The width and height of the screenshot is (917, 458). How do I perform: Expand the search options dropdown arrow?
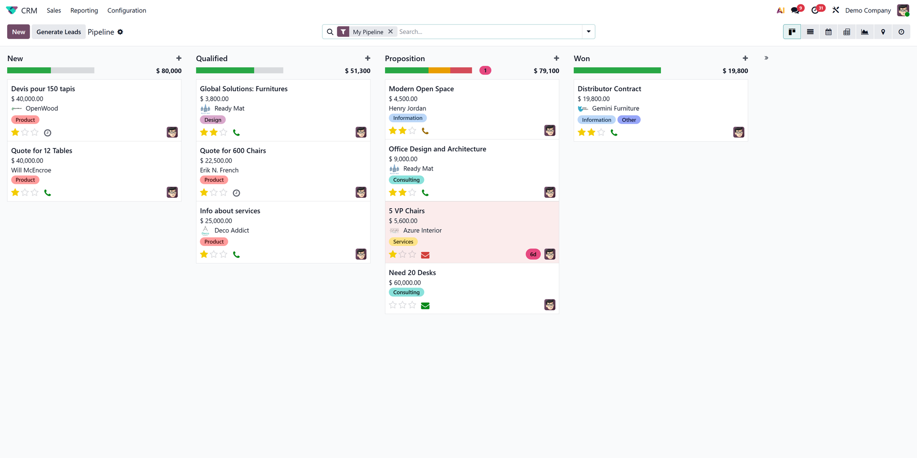(588, 32)
